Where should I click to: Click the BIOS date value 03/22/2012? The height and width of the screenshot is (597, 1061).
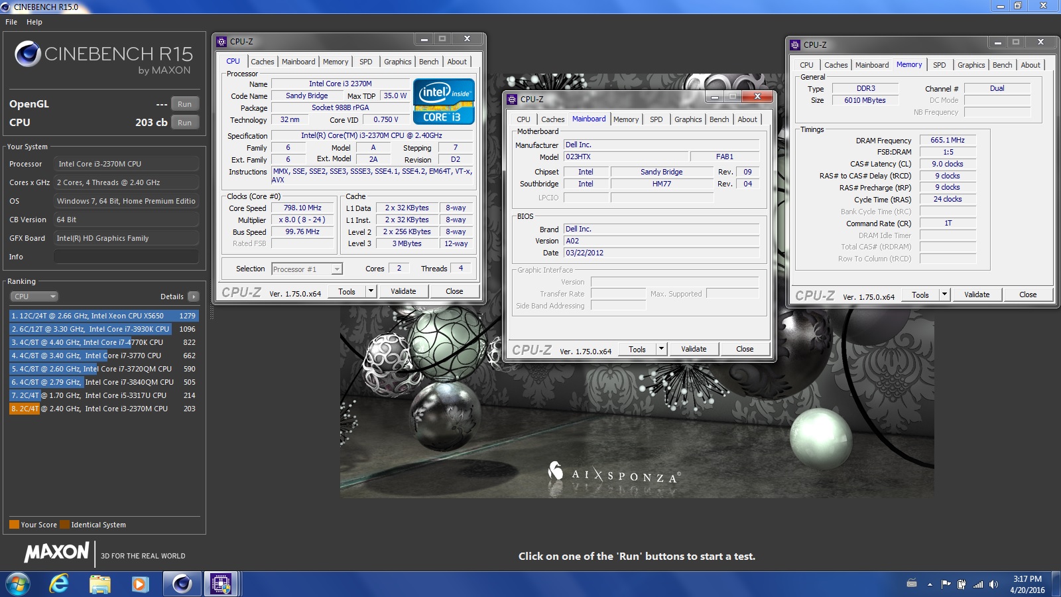tap(661, 253)
